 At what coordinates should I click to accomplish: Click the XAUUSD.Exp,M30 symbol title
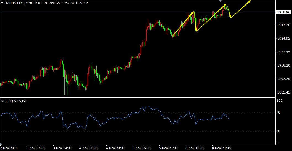pos(18,3)
